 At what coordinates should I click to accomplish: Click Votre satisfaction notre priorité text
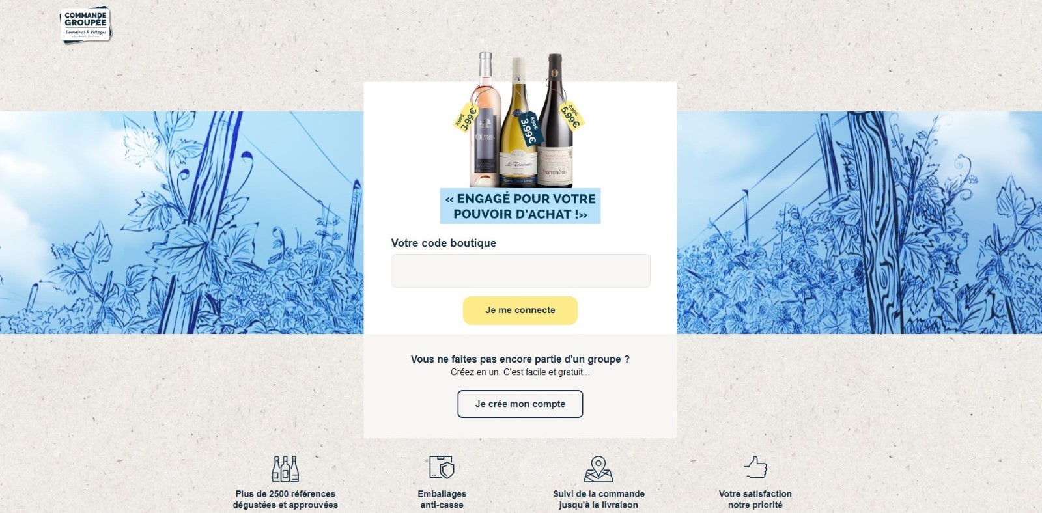(755, 499)
